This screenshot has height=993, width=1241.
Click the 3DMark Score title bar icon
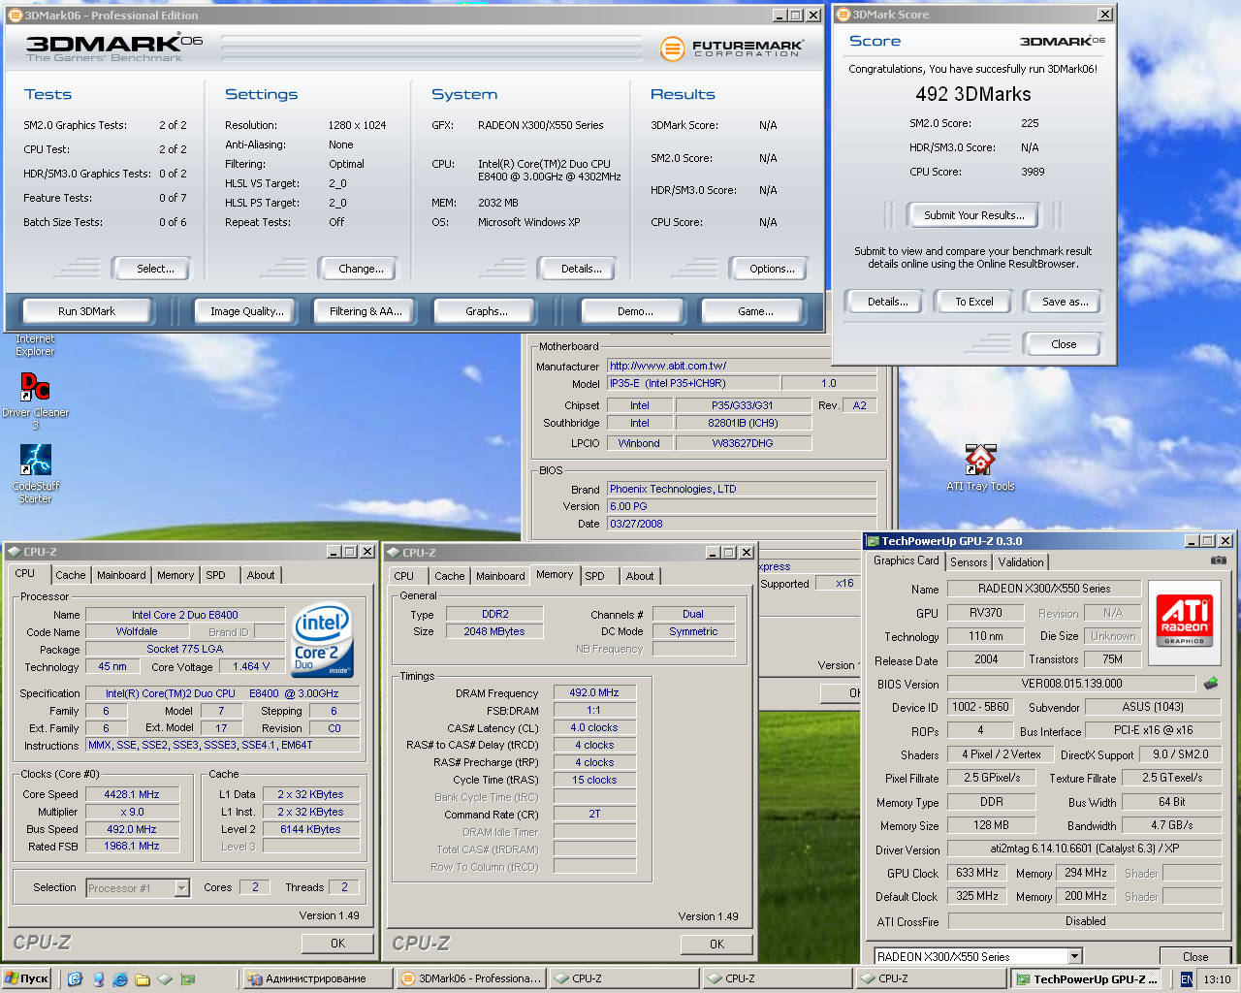pyautogui.click(x=843, y=15)
